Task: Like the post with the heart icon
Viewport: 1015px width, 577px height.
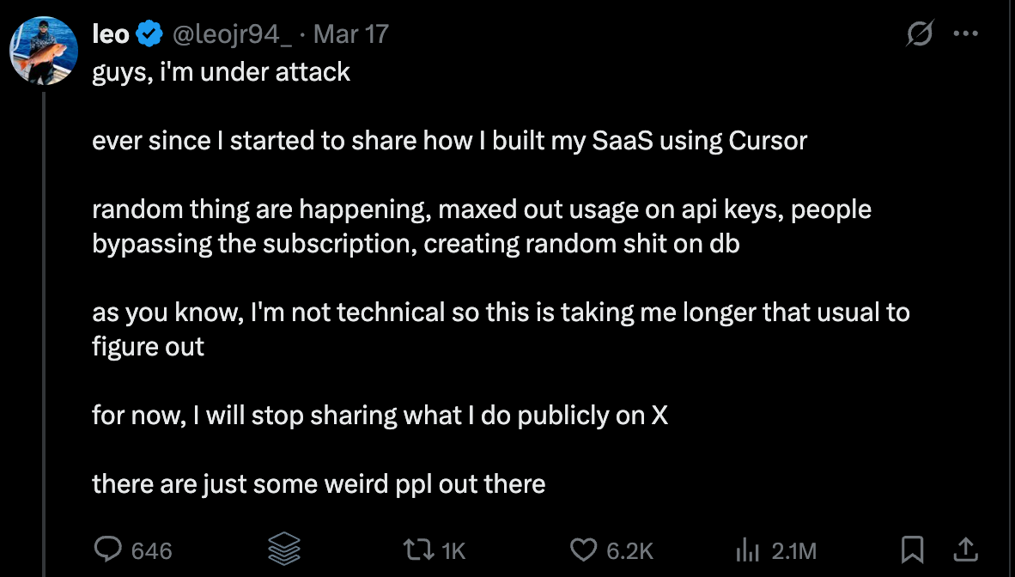Action: pyautogui.click(x=583, y=549)
